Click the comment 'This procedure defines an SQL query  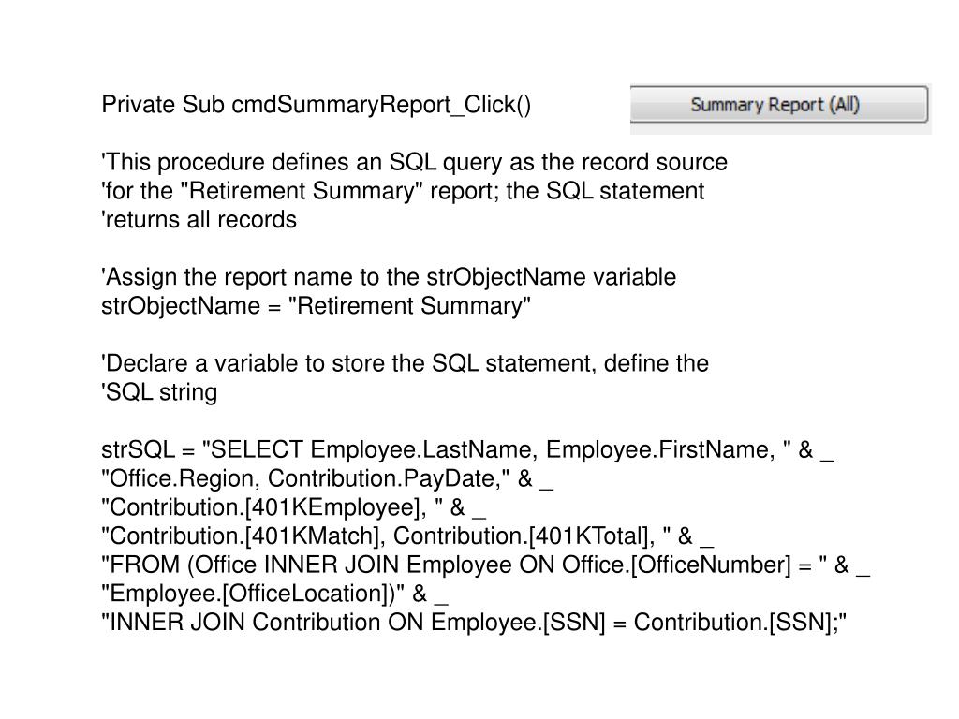(x=414, y=162)
